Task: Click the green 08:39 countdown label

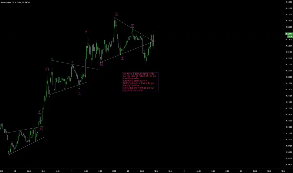Action: tap(290, 36)
